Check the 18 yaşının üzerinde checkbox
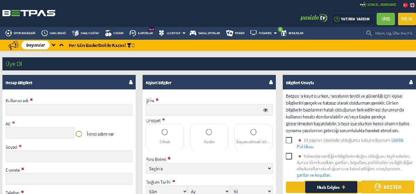The image size is (416, 194). tap(289, 140)
